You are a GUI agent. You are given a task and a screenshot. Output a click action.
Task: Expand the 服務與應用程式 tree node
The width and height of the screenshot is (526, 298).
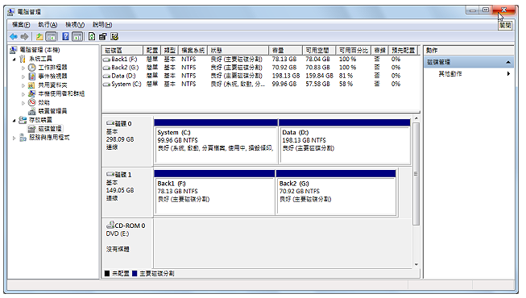pos(14,138)
